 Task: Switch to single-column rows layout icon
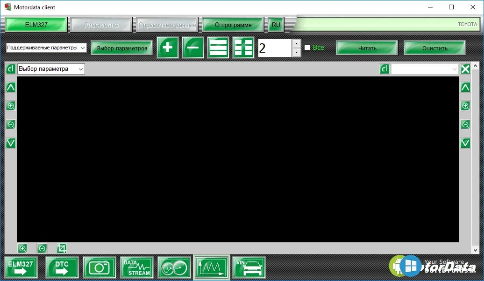(x=218, y=48)
